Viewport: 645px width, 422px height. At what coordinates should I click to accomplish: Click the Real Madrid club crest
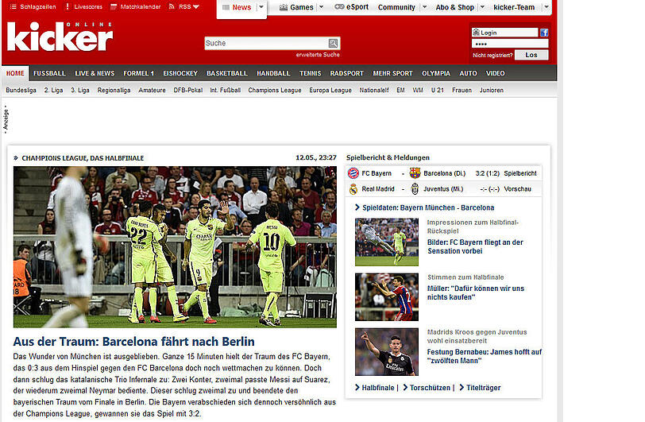353,189
